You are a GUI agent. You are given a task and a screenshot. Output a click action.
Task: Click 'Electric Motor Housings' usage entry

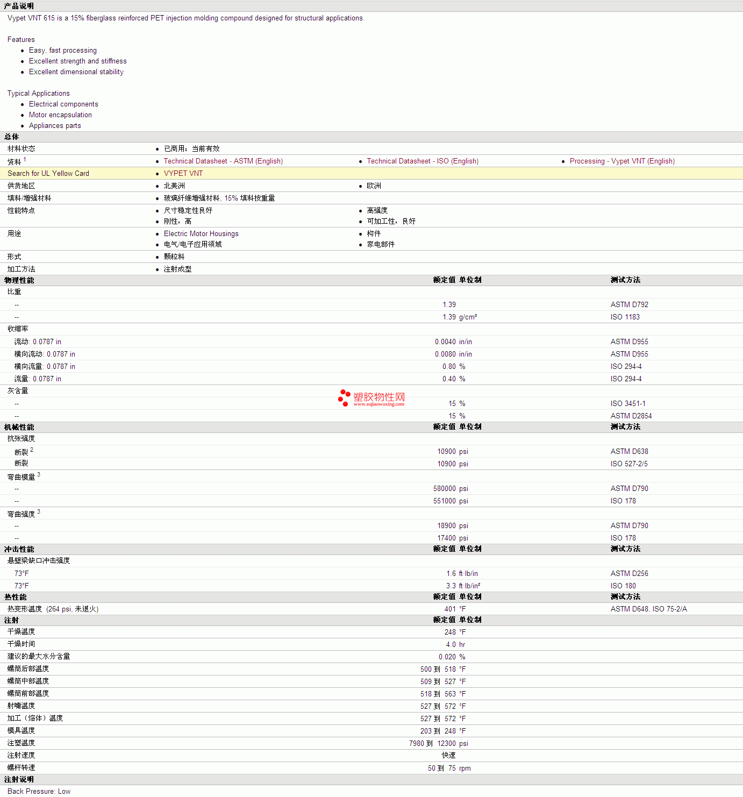point(201,233)
